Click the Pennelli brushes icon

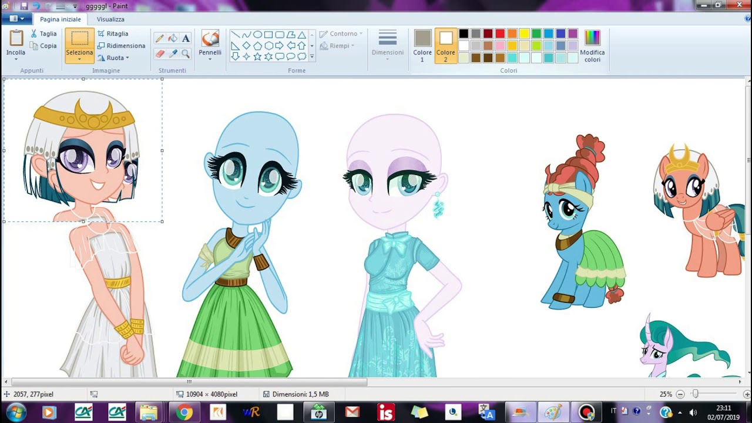tap(210, 39)
